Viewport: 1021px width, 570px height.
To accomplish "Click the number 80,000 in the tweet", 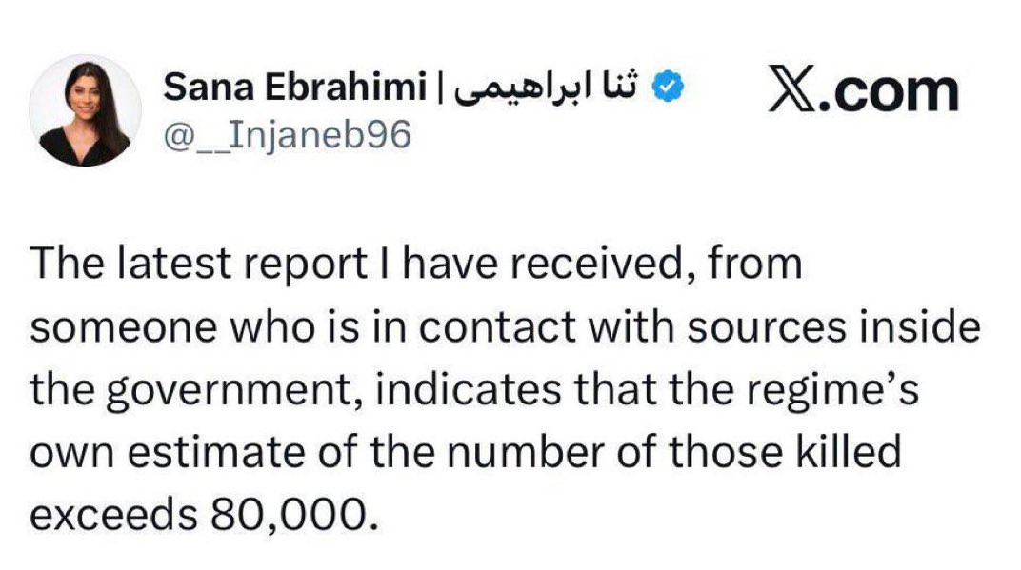I will click(285, 514).
